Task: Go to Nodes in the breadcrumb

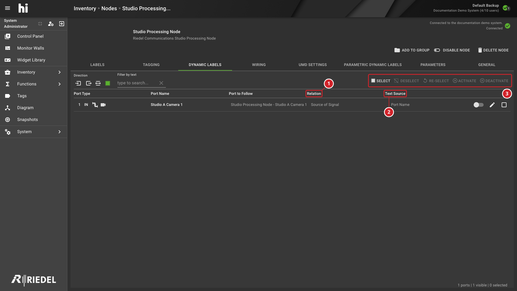Action: (x=109, y=8)
